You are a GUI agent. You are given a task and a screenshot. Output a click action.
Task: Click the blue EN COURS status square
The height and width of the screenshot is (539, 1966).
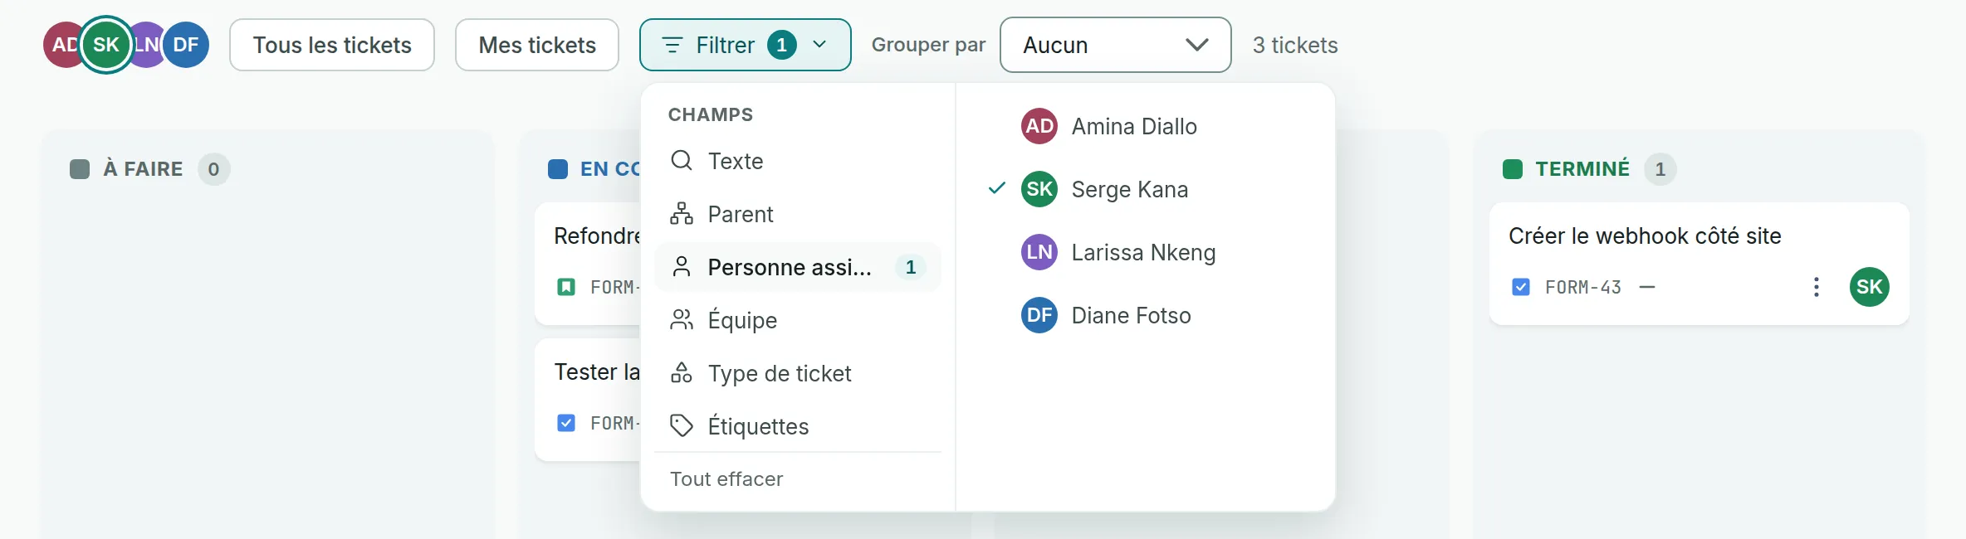558,169
